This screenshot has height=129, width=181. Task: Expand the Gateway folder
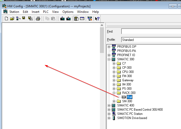tap(114, 80)
